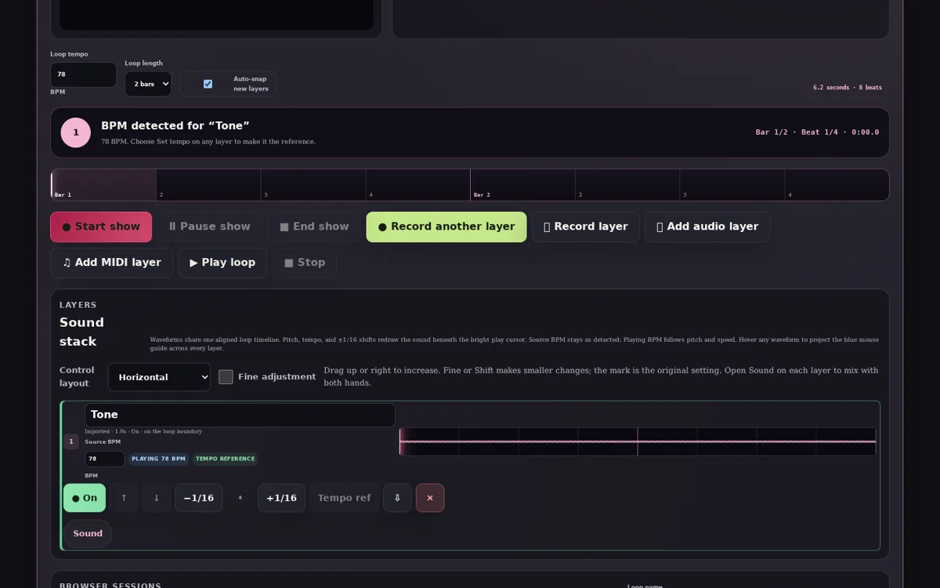Image resolution: width=940 pixels, height=588 pixels.
Task: Click the '6.2 seconds · 8 beats' text
Action: coord(848,88)
